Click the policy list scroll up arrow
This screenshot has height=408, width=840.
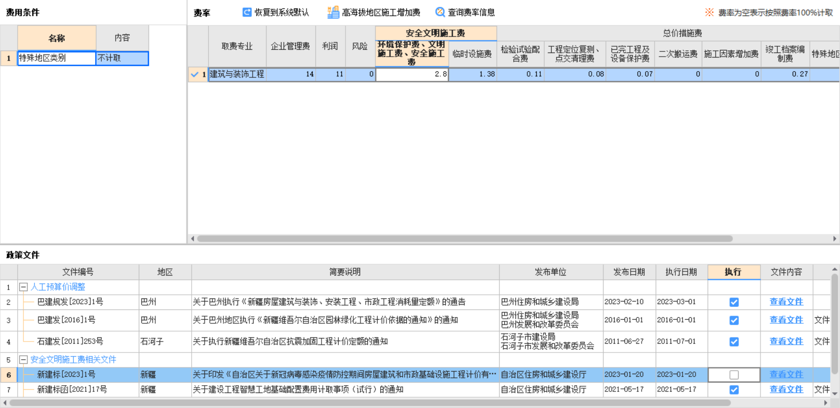click(x=835, y=269)
